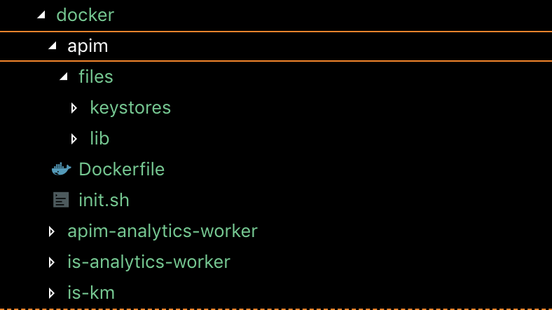Image resolution: width=552 pixels, height=310 pixels.
Task: Open the Dockerfile file name
Action: pyautogui.click(x=122, y=169)
